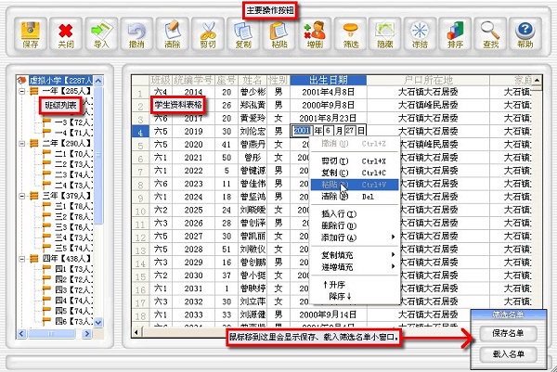
Task: Select class 三5【74人】 in tree
Action: (x=73, y=248)
